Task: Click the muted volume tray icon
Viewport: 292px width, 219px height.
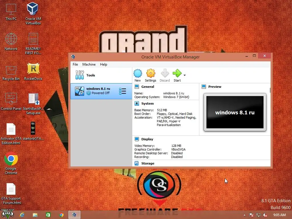Action: 265,215
